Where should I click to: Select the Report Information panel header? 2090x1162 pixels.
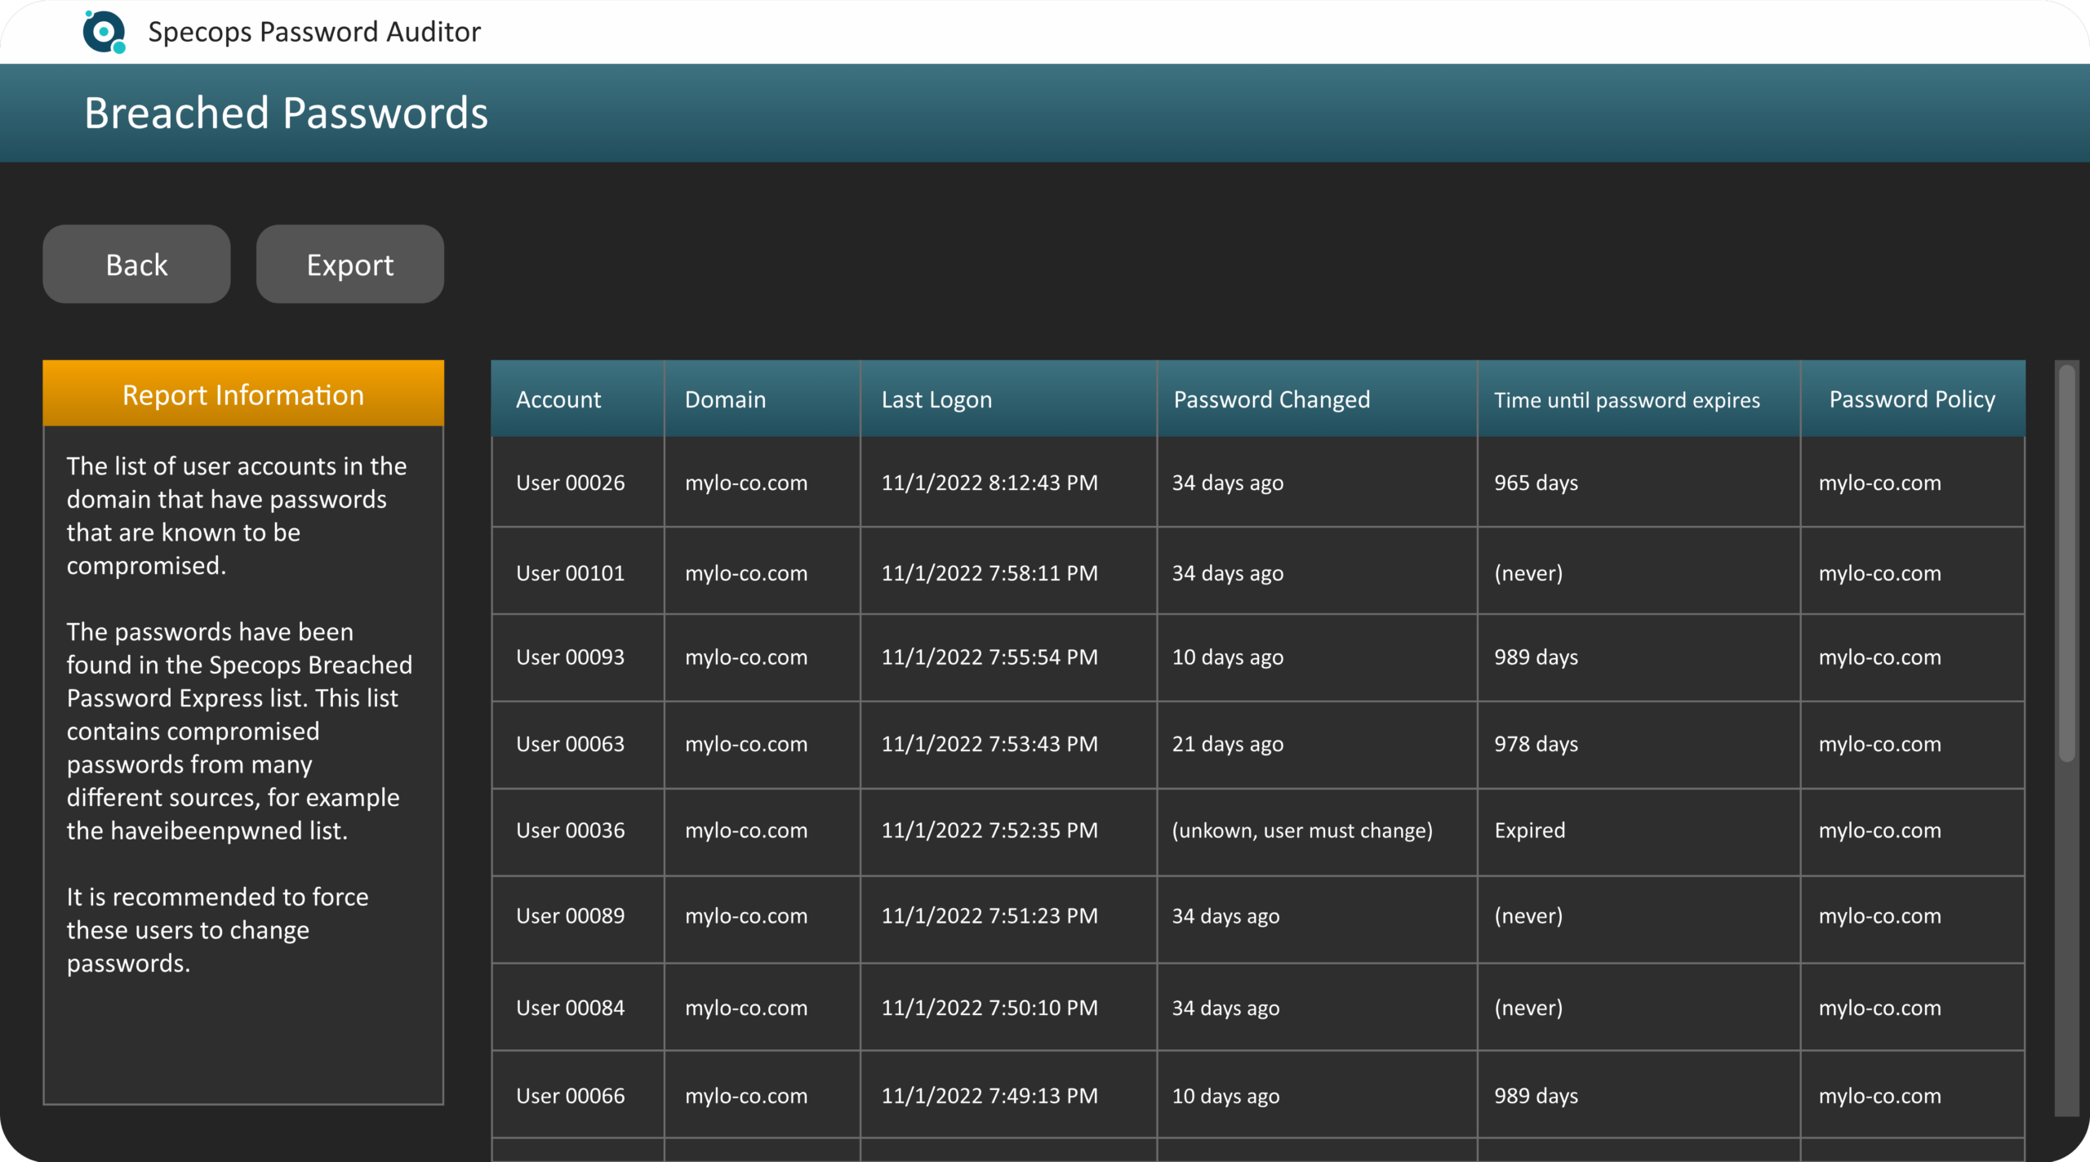click(242, 394)
